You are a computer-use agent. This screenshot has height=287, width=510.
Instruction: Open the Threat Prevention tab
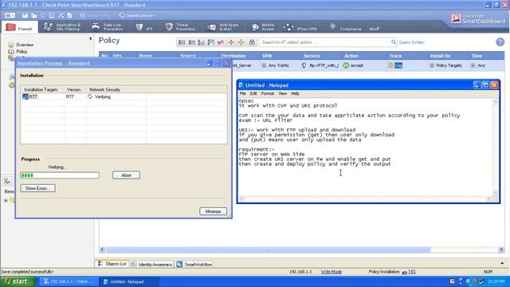click(181, 27)
